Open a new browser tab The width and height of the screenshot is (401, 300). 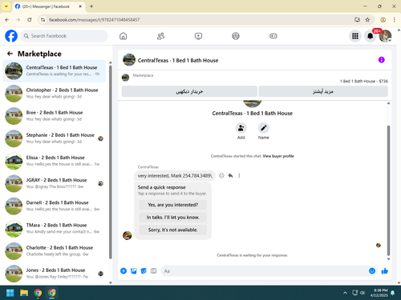point(91,6)
